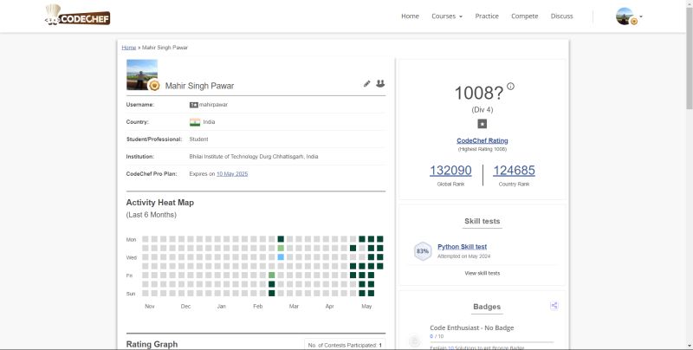Click the profile photo beside Mahir Singh Pawar
The width and height of the screenshot is (693, 350).
[x=142, y=75]
